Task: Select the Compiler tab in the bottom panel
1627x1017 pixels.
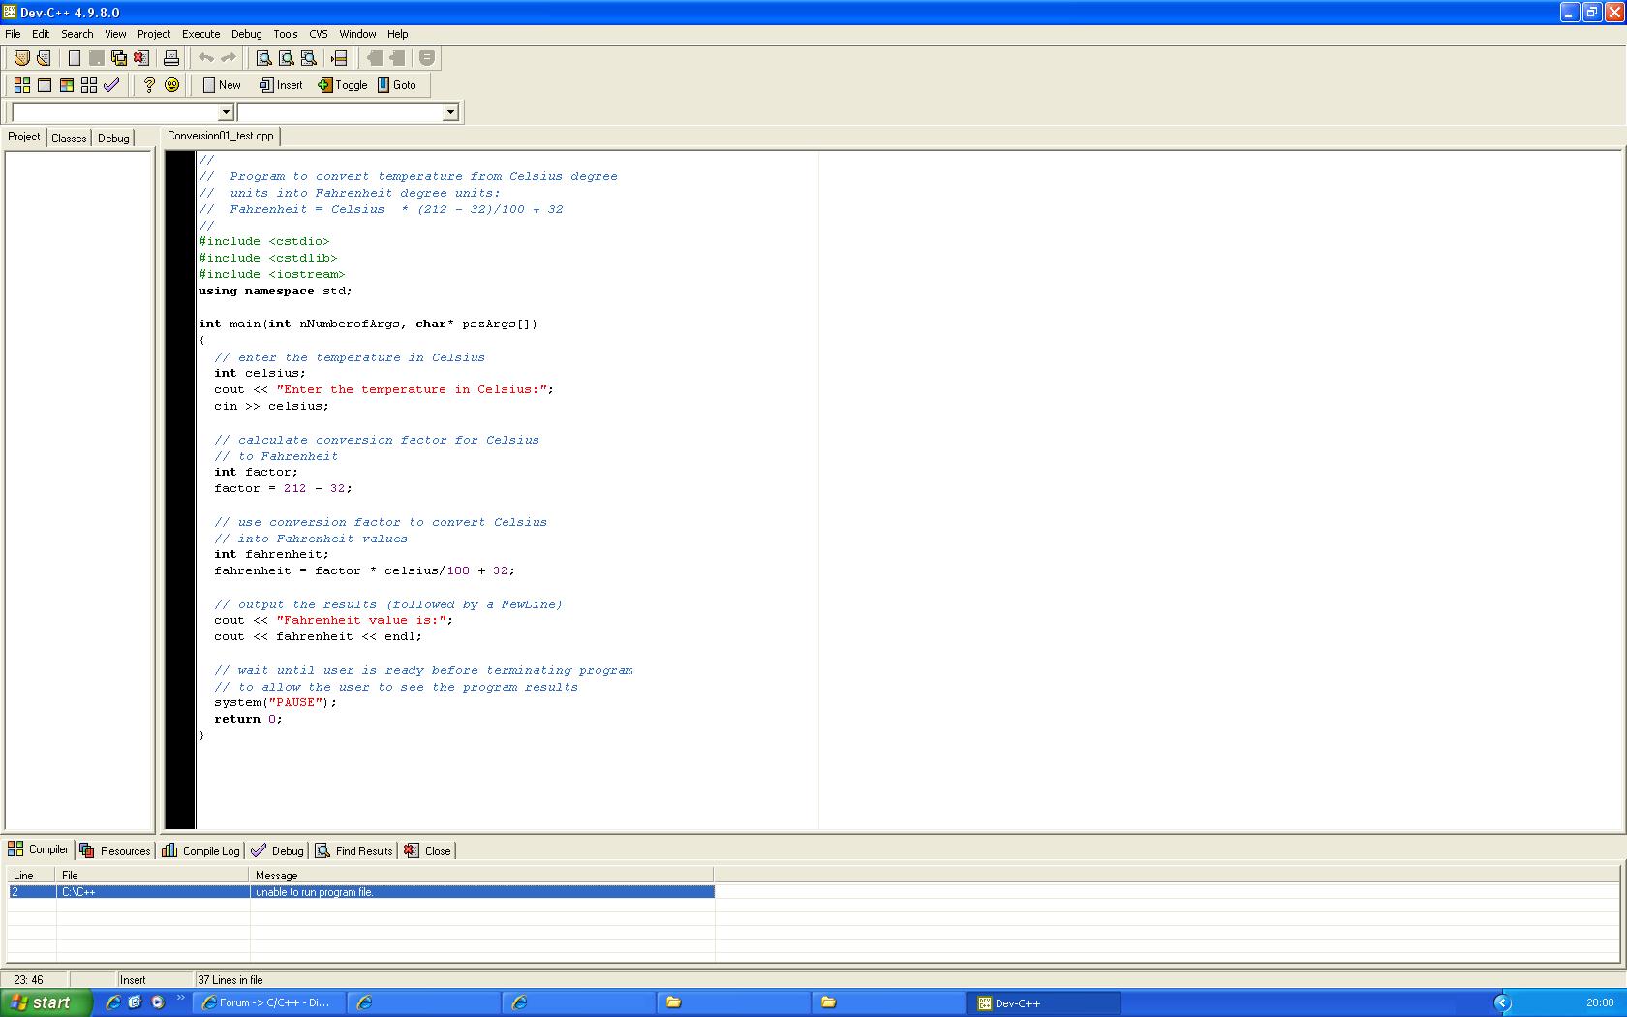Action: [39, 849]
